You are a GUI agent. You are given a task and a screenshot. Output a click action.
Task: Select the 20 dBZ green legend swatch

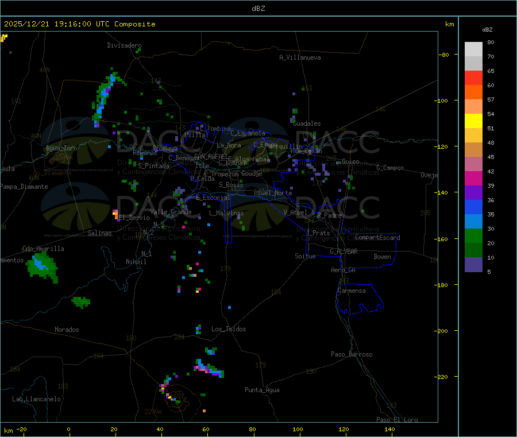click(x=473, y=235)
